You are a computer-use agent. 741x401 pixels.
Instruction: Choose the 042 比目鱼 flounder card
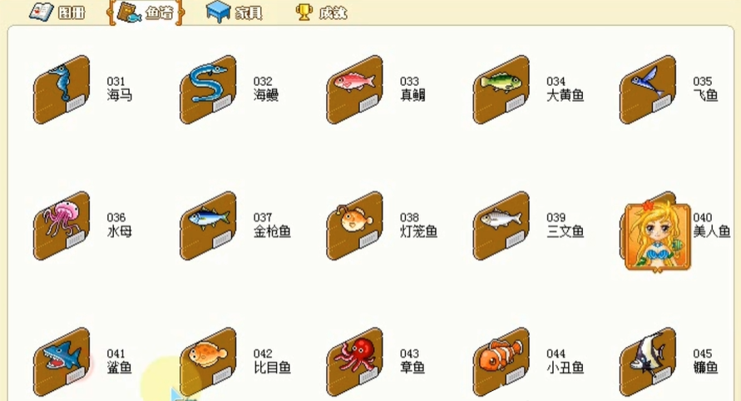coord(208,362)
